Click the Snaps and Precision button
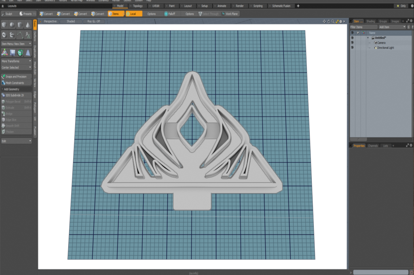The height and width of the screenshot is (275, 414). (x=16, y=76)
